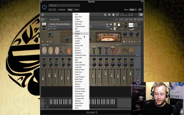Screen dimensions: 184x115
Task: Click the ZG instrument logo
Action: click(44, 28)
